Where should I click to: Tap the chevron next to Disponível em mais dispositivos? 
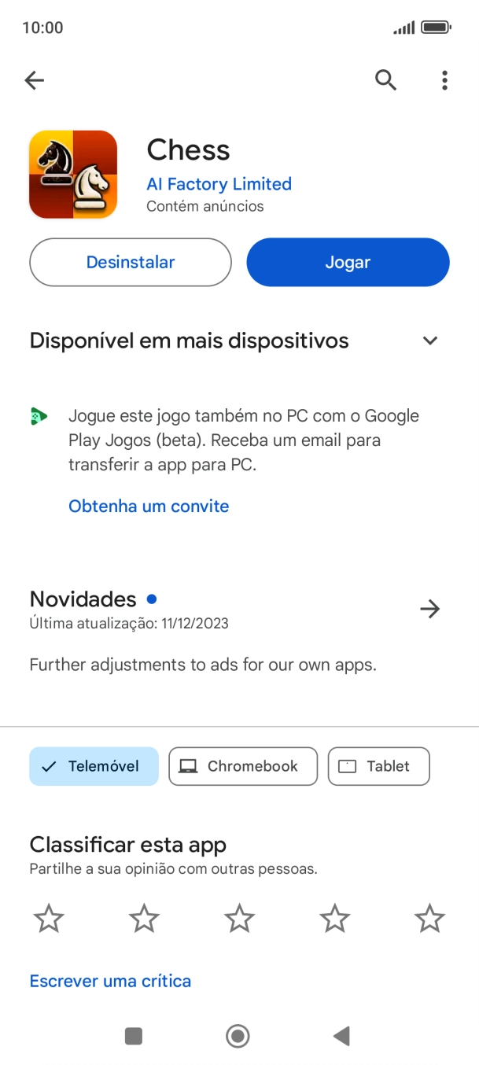coord(429,340)
